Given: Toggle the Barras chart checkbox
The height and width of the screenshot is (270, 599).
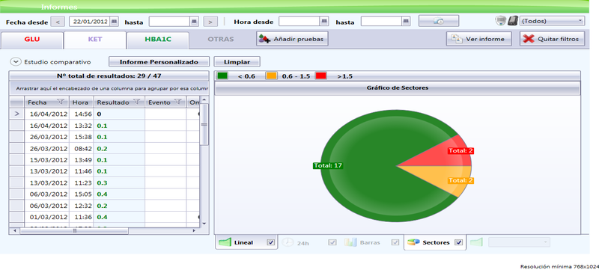Looking at the screenshot, I should (x=395, y=242).
